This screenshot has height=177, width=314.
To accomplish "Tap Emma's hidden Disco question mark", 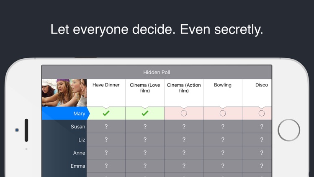I will (262, 166).
